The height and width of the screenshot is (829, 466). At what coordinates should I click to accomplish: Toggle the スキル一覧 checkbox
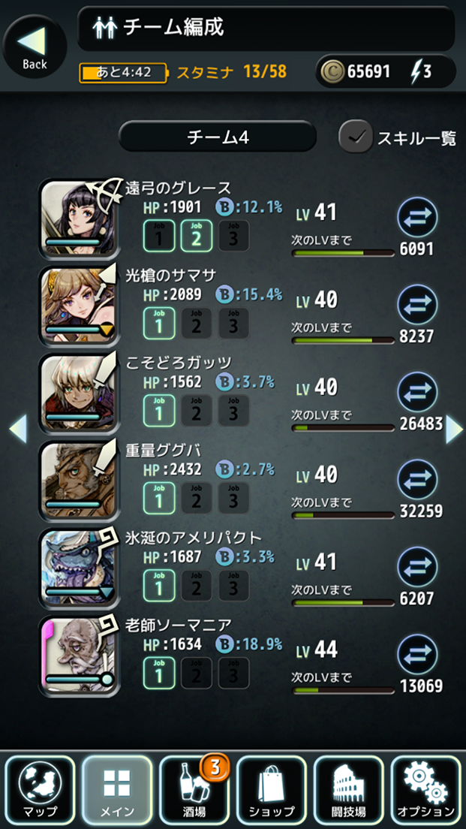(x=356, y=137)
